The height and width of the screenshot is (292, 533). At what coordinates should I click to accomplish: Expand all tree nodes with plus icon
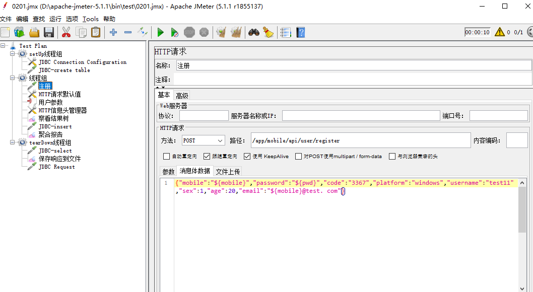(113, 32)
